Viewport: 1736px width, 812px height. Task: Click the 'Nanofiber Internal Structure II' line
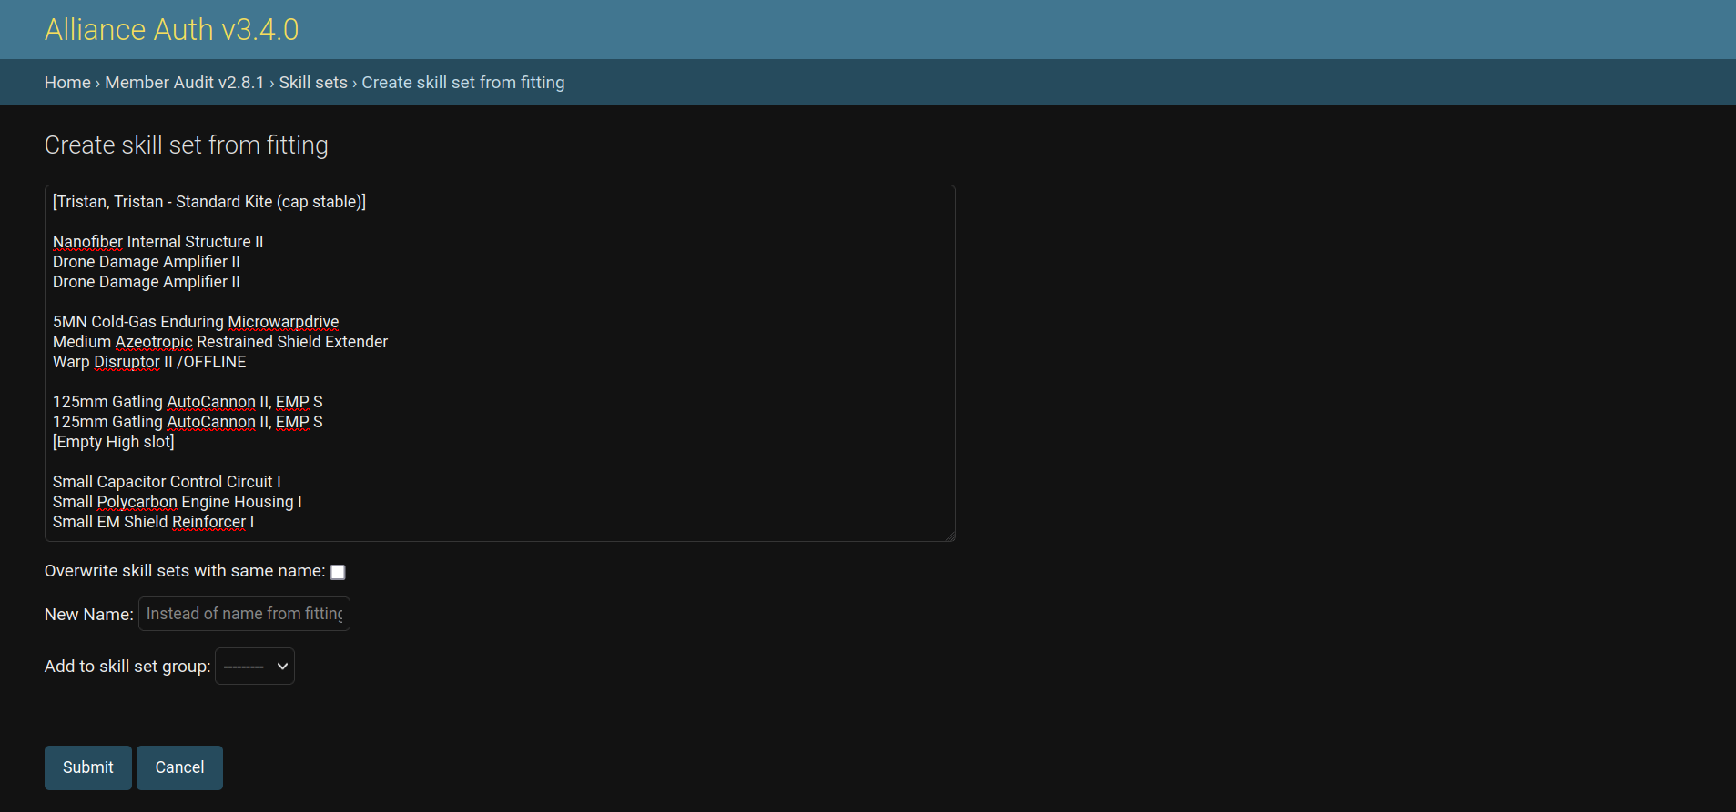tap(157, 242)
